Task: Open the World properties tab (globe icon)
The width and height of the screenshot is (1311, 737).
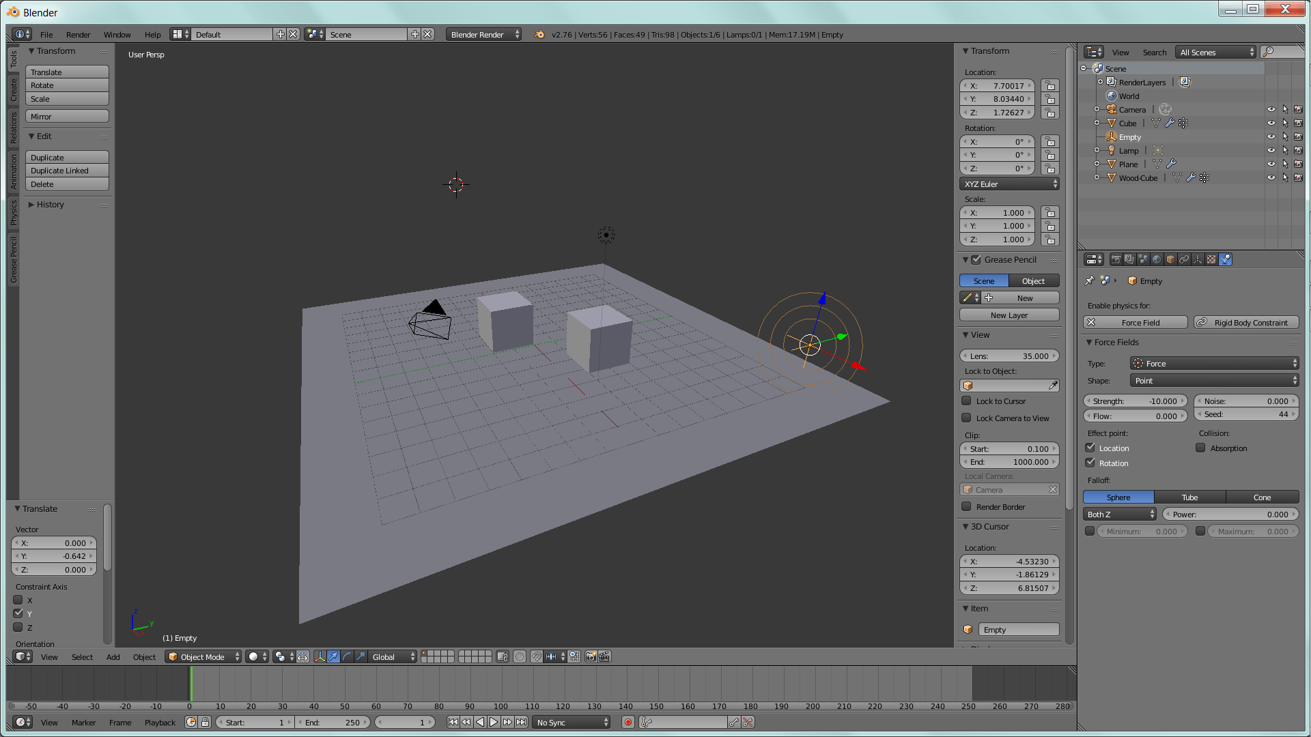Action: coord(1157,259)
